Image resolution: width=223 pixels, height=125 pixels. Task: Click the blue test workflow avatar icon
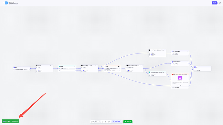[x=6, y=3]
